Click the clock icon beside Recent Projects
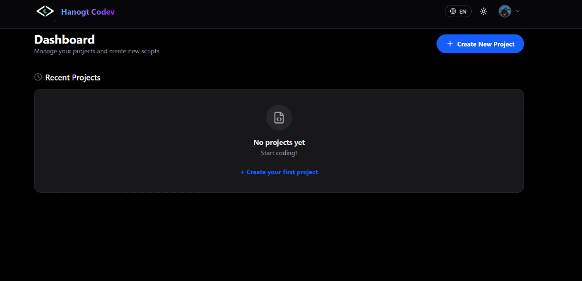This screenshot has width=582, height=281. pos(38,77)
